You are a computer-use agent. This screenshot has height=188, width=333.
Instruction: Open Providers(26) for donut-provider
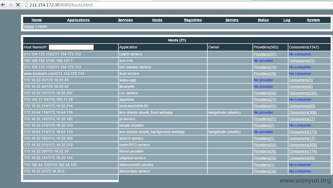pyautogui.click(x=265, y=151)
